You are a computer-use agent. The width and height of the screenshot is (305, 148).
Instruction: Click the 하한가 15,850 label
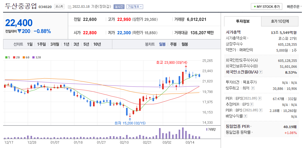pyautogui.click(x=144, y=33)
